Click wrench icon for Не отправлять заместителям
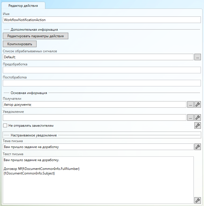Screen dimensions: 204x206 coord(197,125)
